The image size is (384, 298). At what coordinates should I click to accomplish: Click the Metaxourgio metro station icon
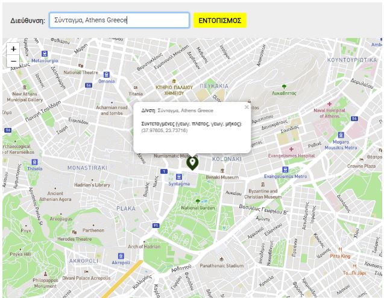tap(44, 53)
